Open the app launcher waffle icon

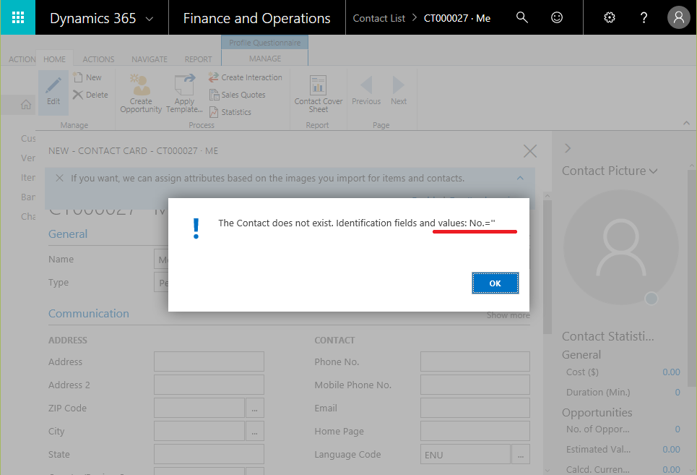[18, 18]
